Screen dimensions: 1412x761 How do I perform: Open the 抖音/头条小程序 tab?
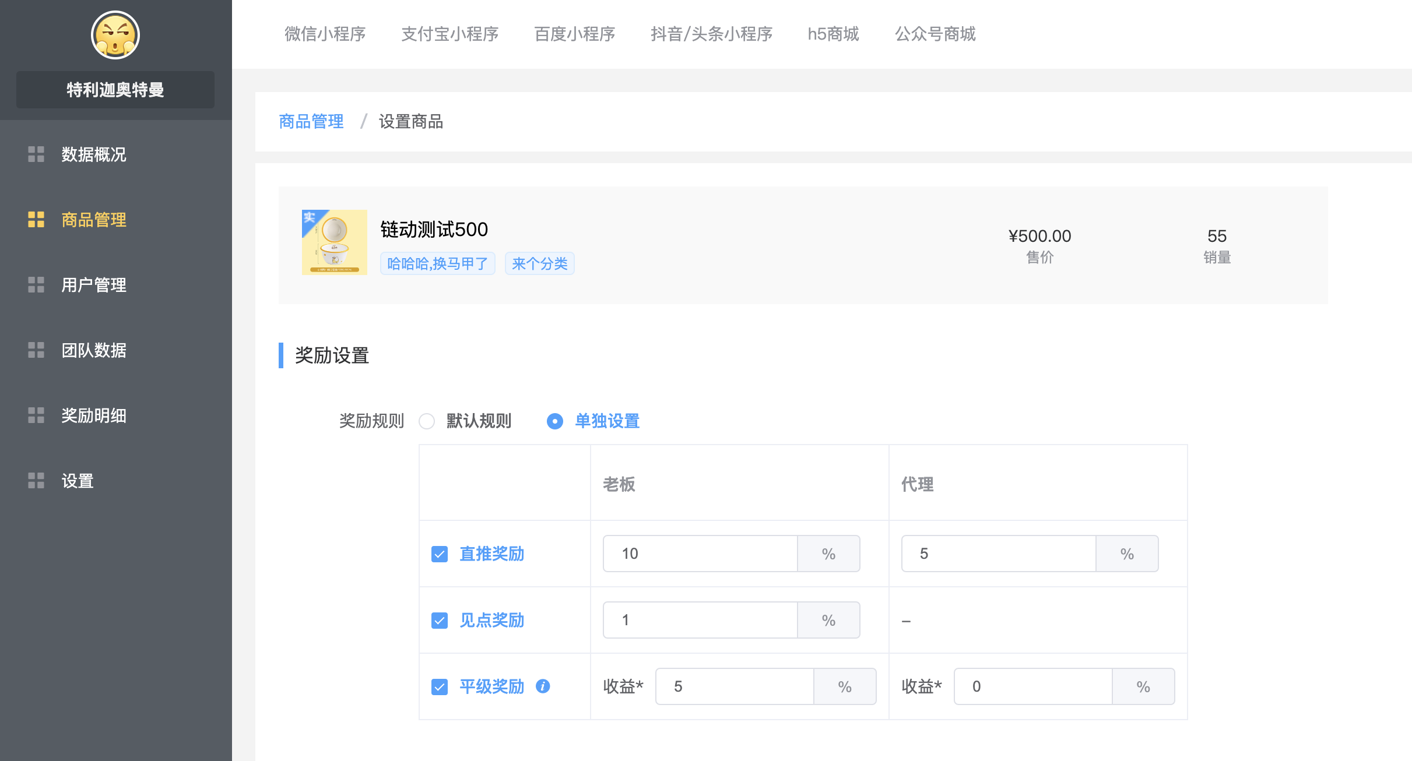pos(711,34)
